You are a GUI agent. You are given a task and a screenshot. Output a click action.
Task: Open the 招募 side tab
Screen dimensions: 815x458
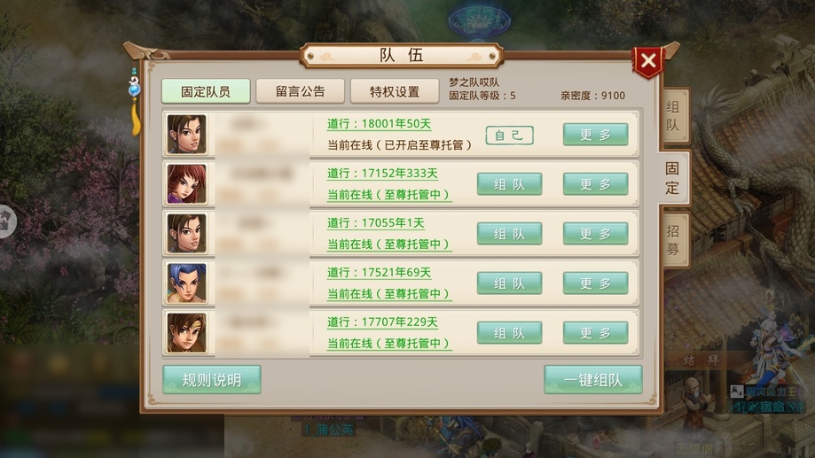click(674, 240)
